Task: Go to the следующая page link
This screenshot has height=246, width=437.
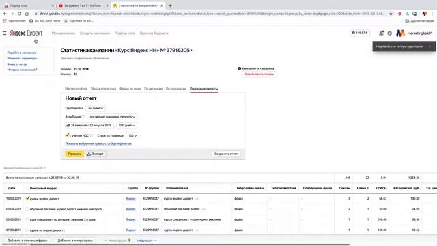Action: 144,241
